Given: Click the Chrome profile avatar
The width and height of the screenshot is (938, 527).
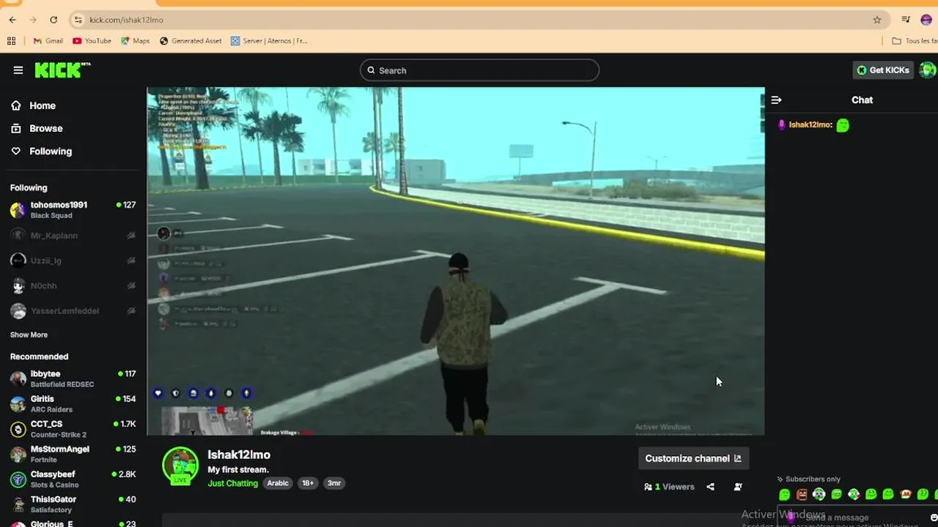Looking at the screenshot, I should [926, 20].
